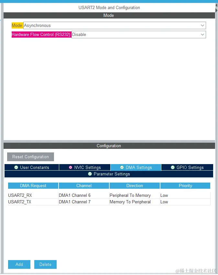Click the DMA Request column header
218x275 pixels.
[x=33, y=185]
